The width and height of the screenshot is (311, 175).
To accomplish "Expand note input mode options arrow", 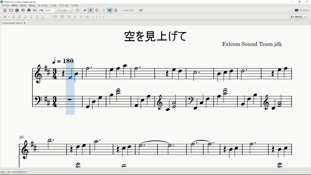I will pyautogui.click(x=9, y=17).
